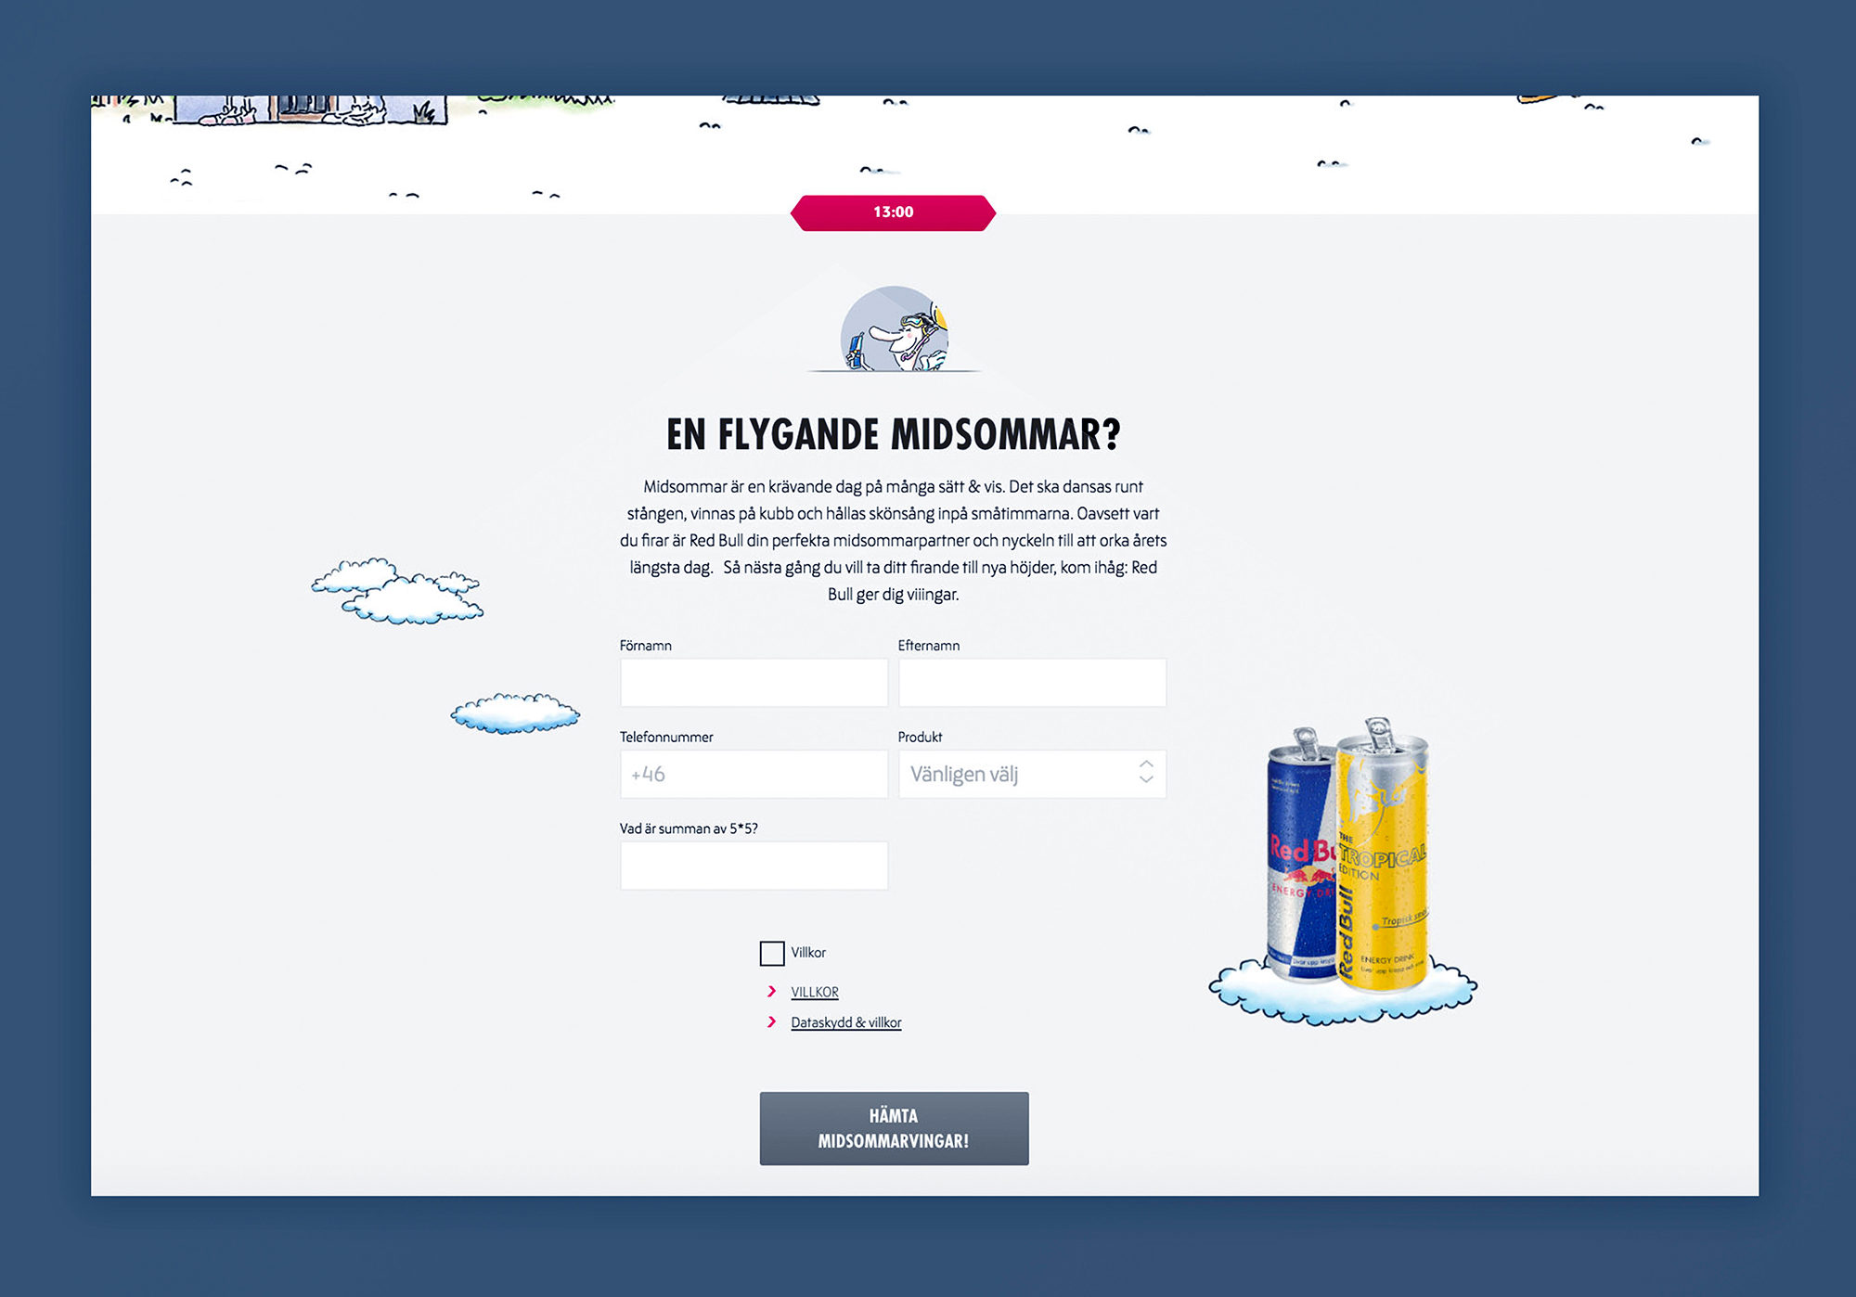Click the 13:00 time marker badge
Image resolution: width=1856 pixels, height=1297 pixels.
(893, 212)
